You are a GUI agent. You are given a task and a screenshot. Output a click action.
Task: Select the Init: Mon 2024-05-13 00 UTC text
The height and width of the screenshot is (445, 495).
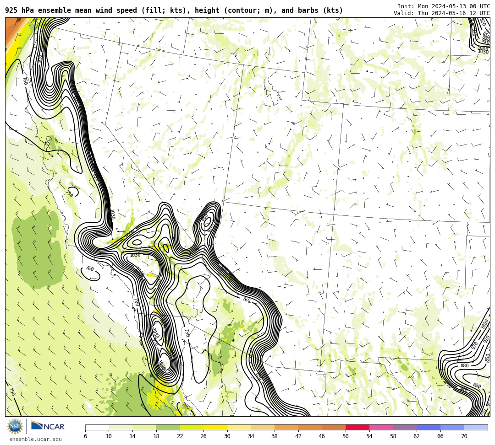click(444, 6)
